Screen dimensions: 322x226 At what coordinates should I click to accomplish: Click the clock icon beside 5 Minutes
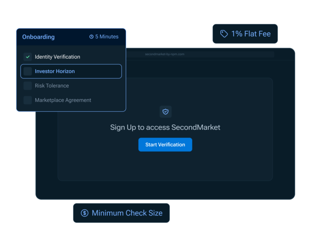tap(91, 37)
